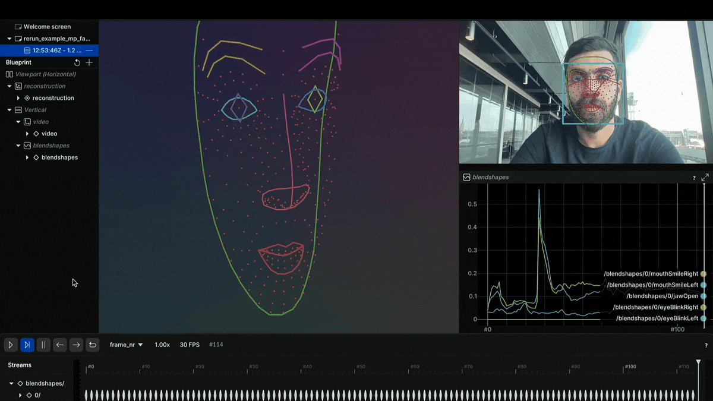Open the help question-mark icon on blendshapes panel
The image size is (713, 401).
[x=693, y=177]
